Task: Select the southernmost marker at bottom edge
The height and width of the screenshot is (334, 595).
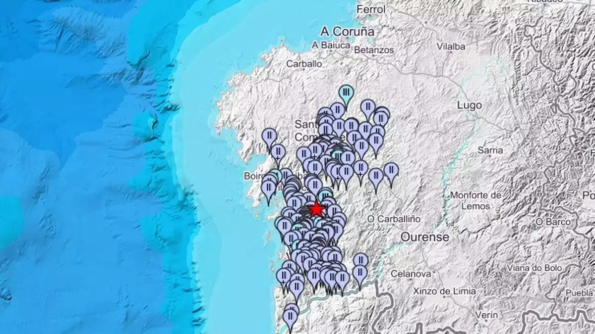Action: (290, 317)
